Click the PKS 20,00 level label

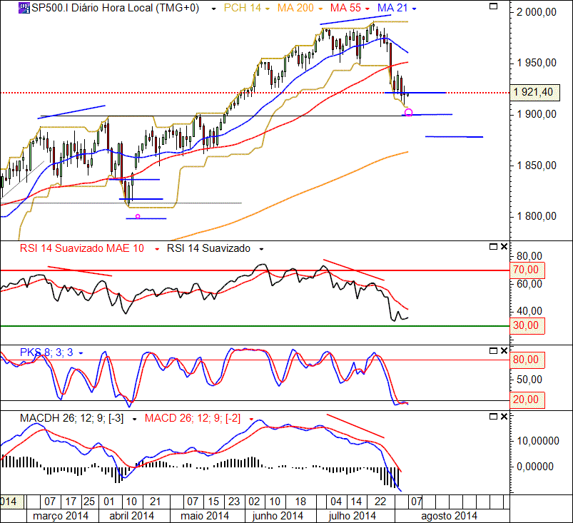pos(527,400)
